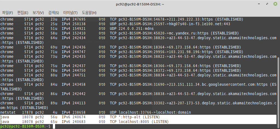Viewport: 280px width, 129px height.
Task: Open the 편집(E) menu
Action: click(x=23, y=13)
